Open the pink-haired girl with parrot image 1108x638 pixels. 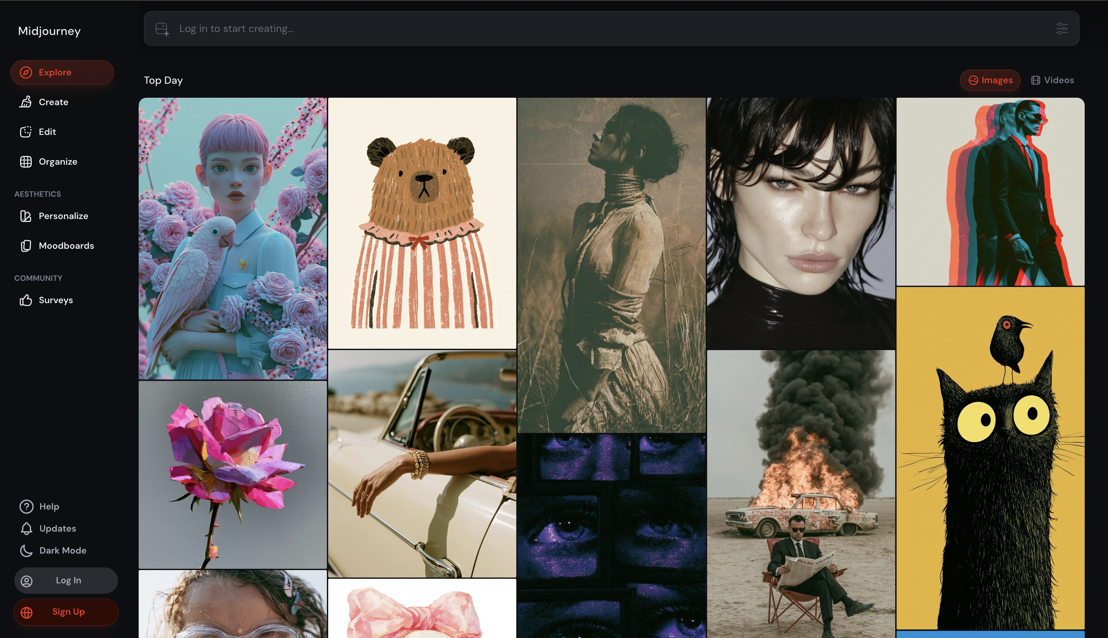[x=233, y=238]
